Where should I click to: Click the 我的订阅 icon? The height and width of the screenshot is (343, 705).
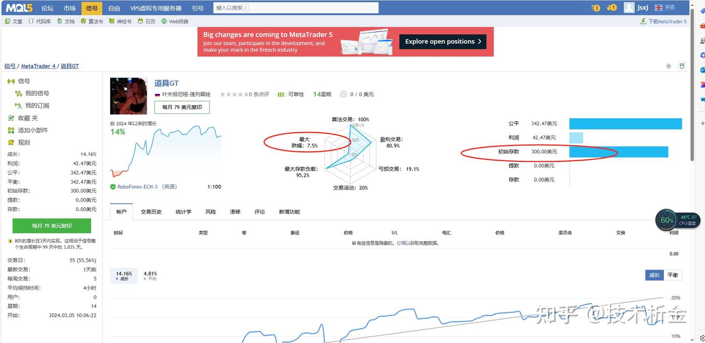pyautogui.click(x=18, y=106)
